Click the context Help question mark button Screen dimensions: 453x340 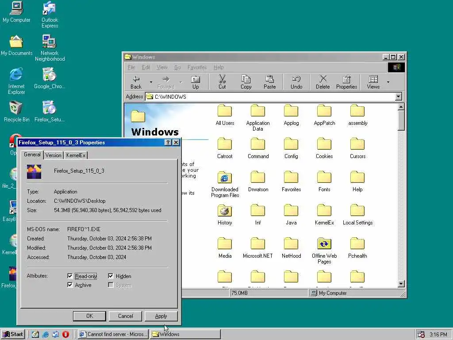point(168,142)
